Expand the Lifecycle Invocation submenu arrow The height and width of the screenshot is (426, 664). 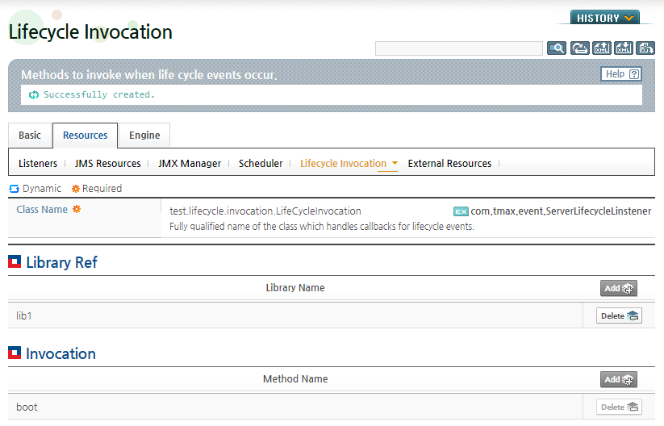click(395, 163)
